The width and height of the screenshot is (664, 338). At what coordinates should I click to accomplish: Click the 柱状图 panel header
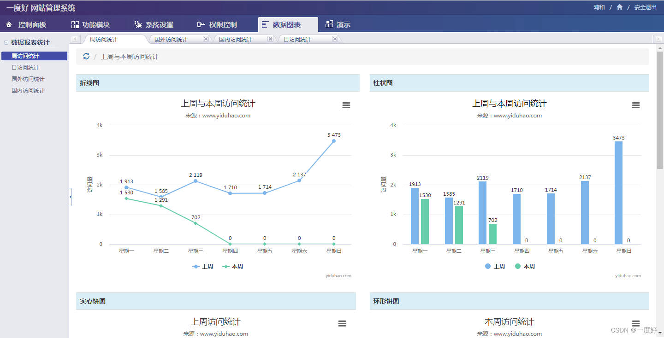(x=510, y=83)
